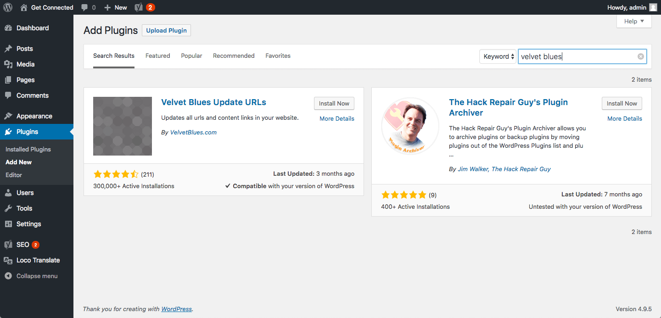The height and width of the screenshot is (318, 661).
Task: Clear the search field with the X icon
Action: [641, 56]
